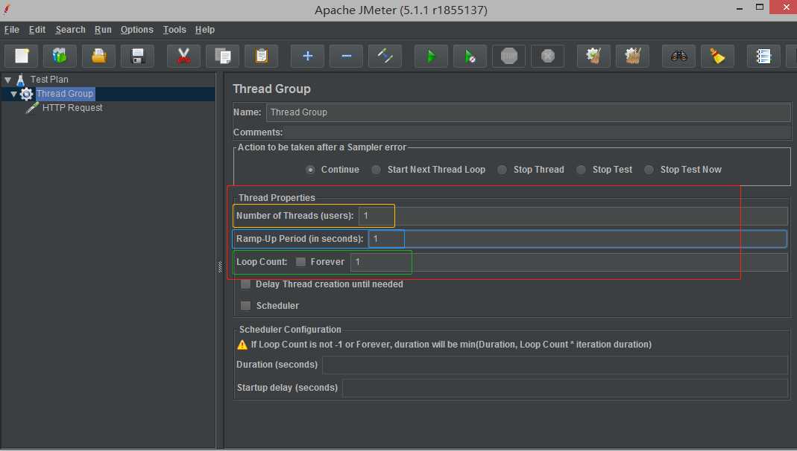
Task: Open the Templates toolbar icon
Action: pyautogui.click(x=60, y=56)
